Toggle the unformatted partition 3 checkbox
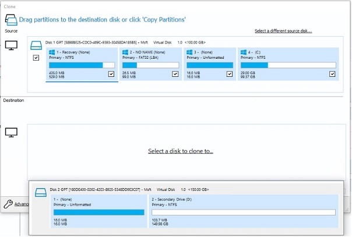The image size is (352, 237). tap(230, 75)
